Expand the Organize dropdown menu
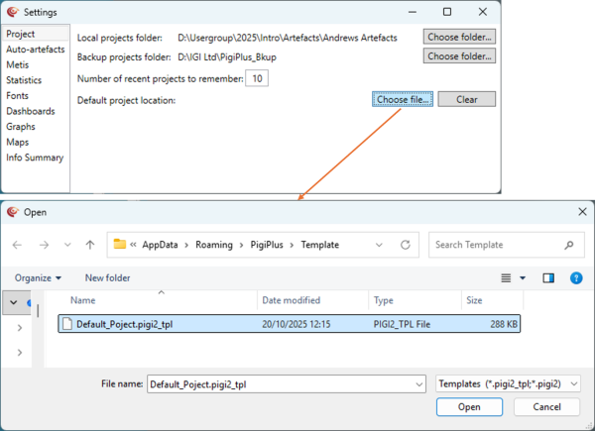The width and height of the screenshot is (595, 431). pos(39,278)
